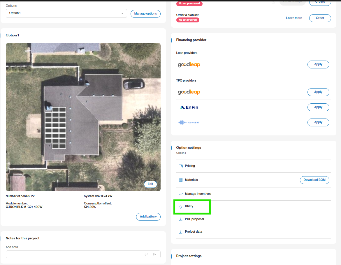
Task: Click the Download BOM button
Action: pyautogui.click(x=314, y=180)
